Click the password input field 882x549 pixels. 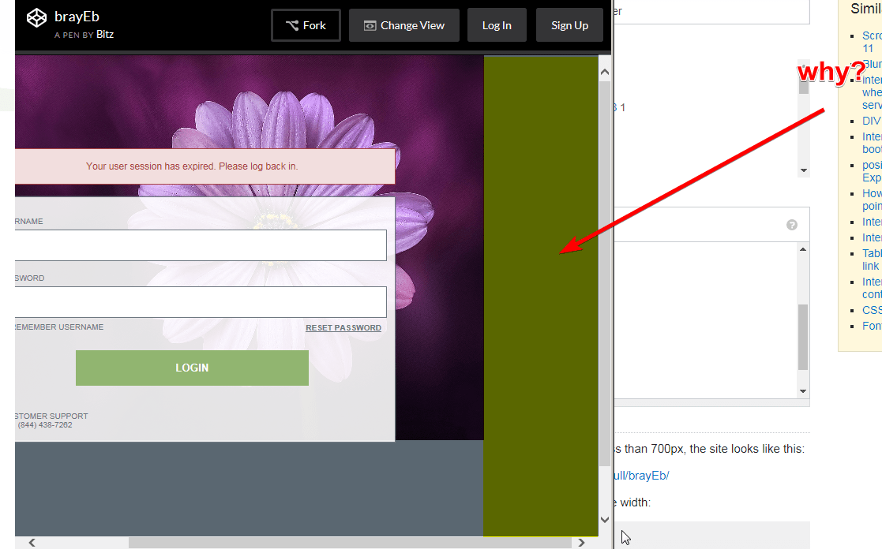(197, 302)
